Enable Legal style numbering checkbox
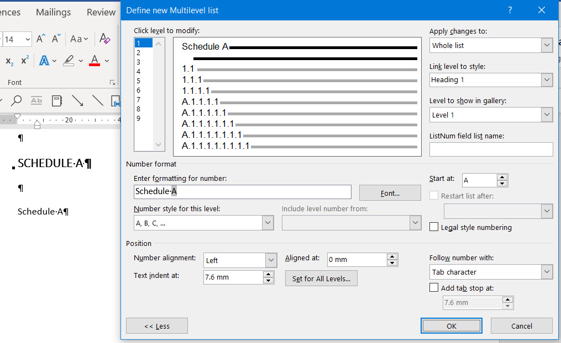This screenshot has width=561, height=343. pos(434,227)
